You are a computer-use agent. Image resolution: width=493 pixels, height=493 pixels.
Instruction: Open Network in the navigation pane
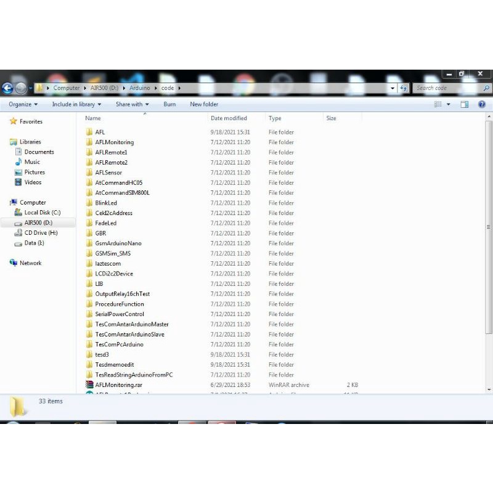(30, 263)
